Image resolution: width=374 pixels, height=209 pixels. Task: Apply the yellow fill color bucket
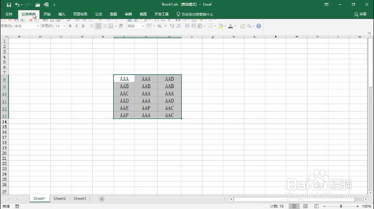click(221, 26)
